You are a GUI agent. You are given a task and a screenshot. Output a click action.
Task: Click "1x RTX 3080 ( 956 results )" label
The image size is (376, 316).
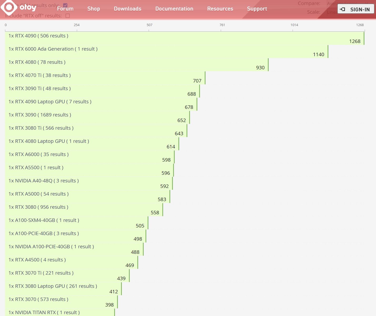click(x=38, y=207)
